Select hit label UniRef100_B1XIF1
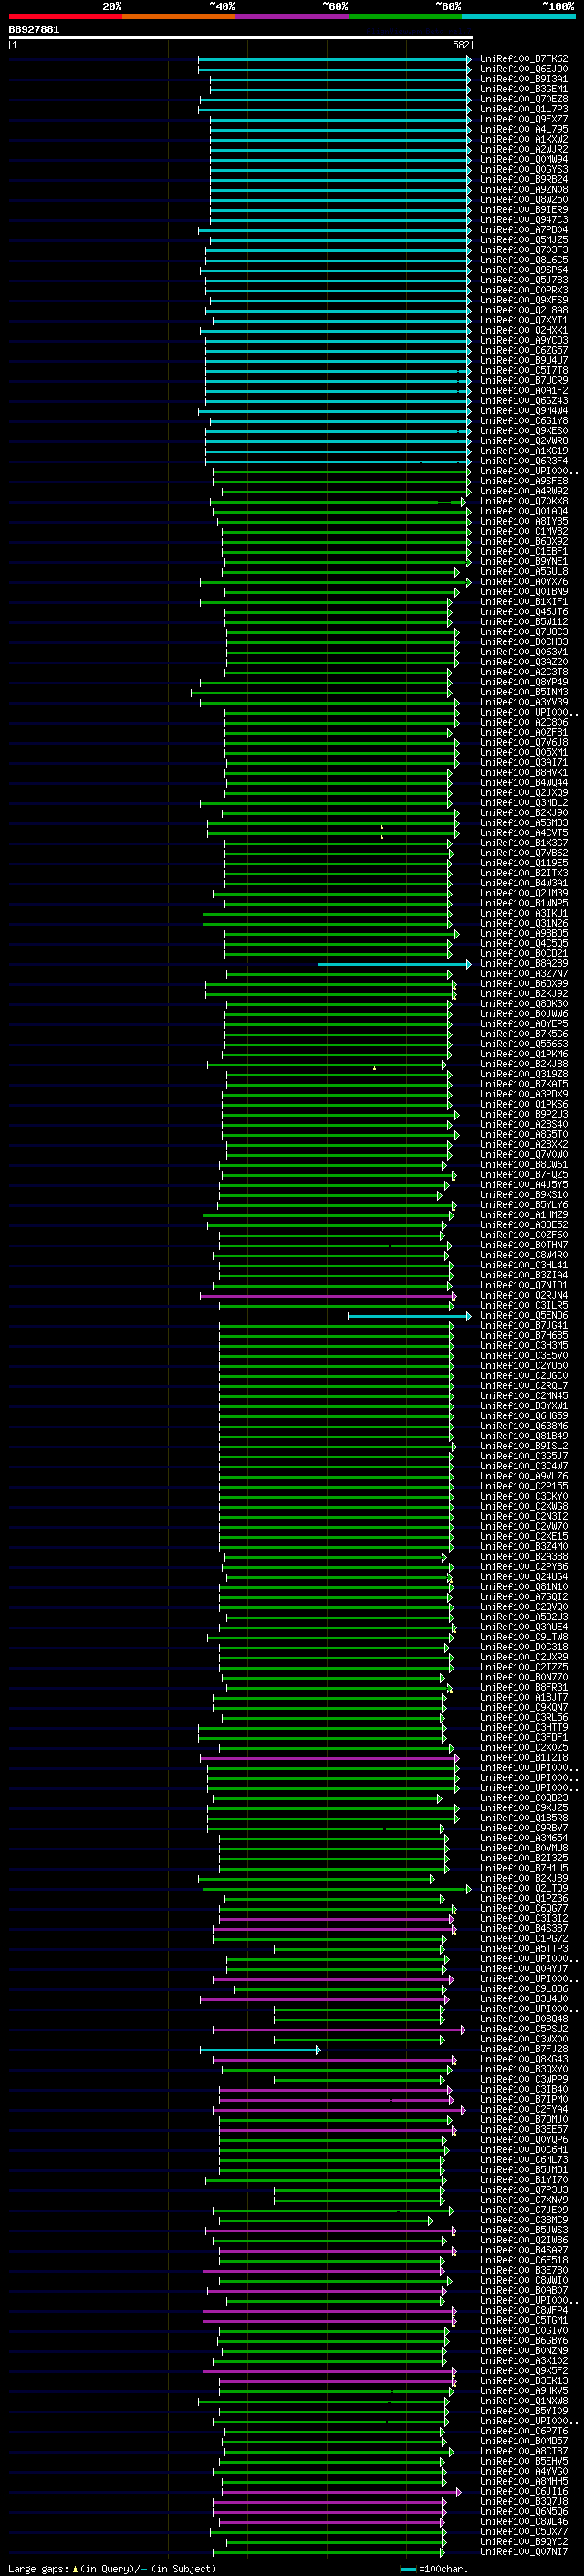The width and height of the screenshot is (584, 2576). pos(524,601)
